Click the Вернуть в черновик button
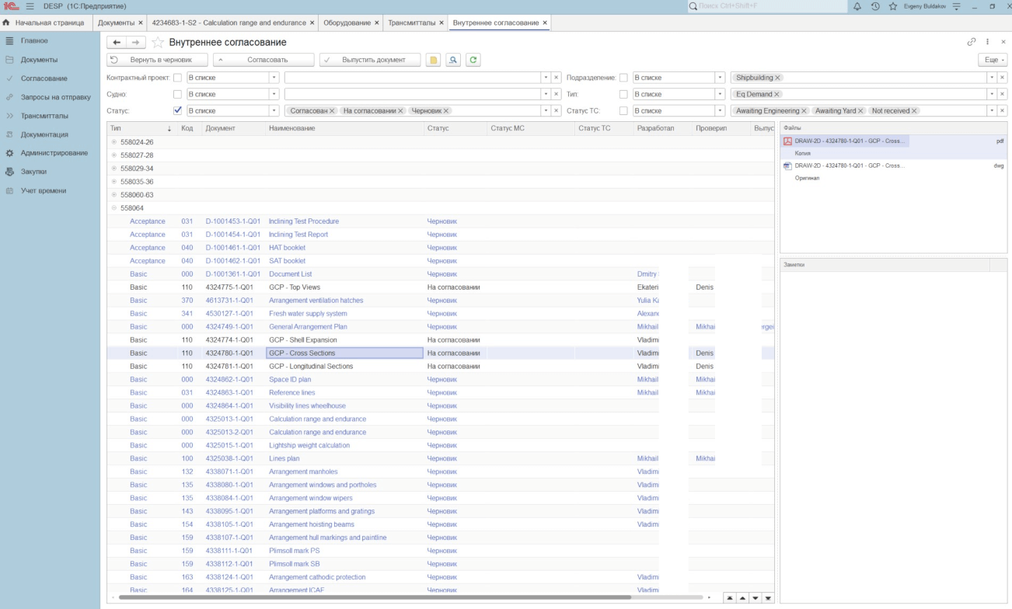 tap(158, 60)
